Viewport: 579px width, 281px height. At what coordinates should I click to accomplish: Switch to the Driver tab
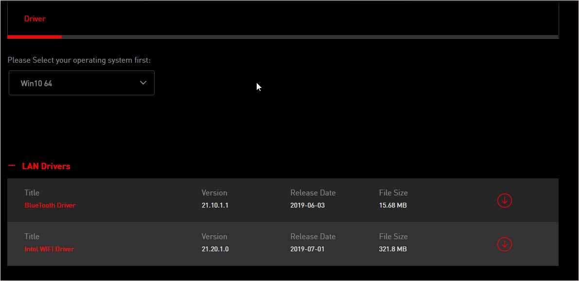[x=35, y=18]
